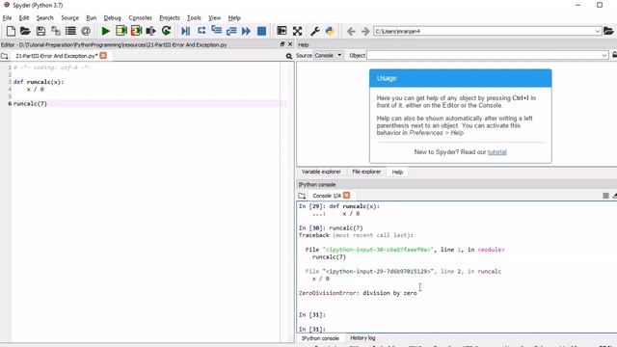This screenshot has width=617, height=347.
Task: Undock the Editor pane
Action: (x=282, y=44)
